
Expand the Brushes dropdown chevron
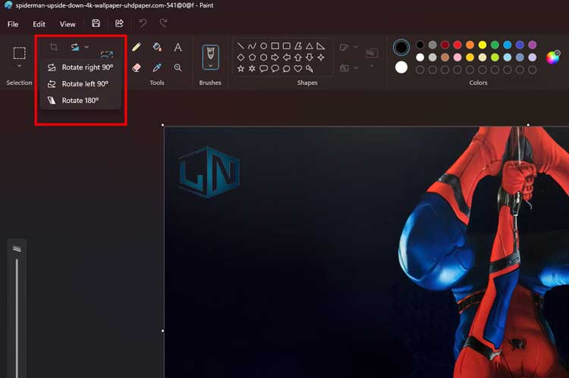pos(210,66)
